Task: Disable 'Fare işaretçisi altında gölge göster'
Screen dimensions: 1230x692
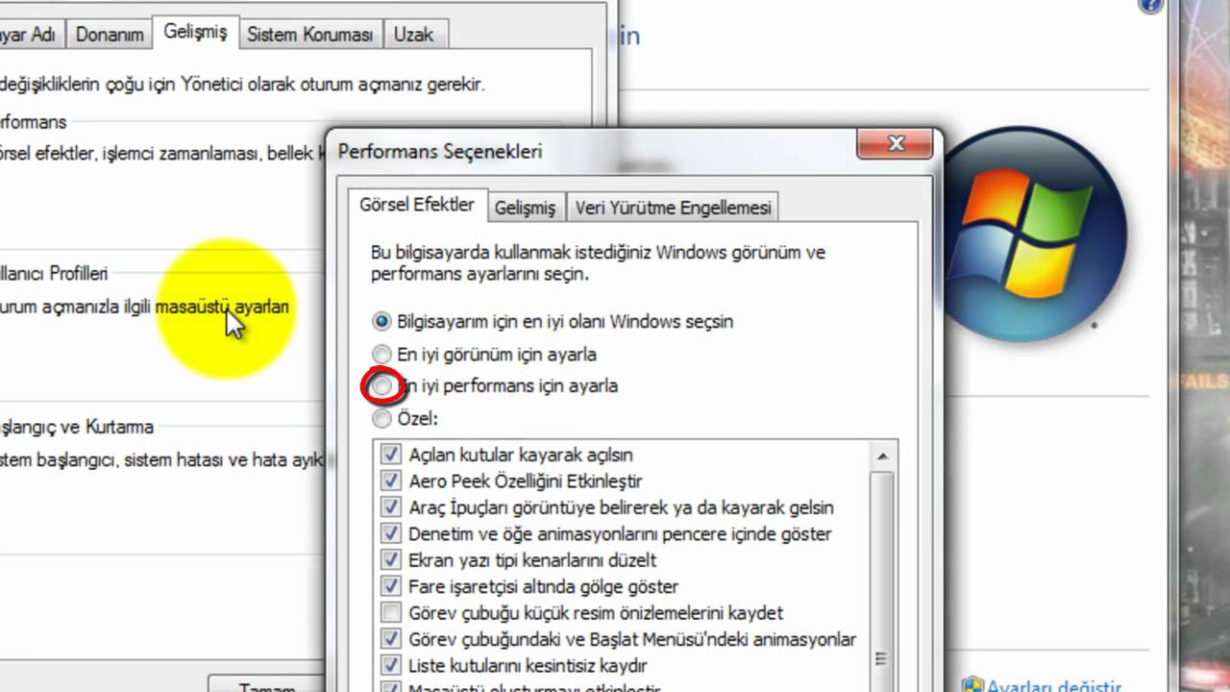Action: point(391,585)
